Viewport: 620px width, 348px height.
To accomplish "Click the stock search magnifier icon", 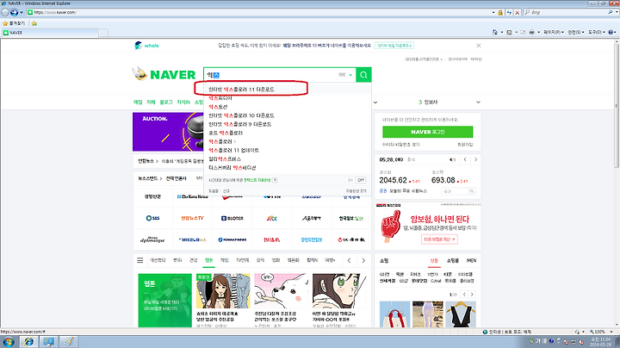I will (x=471, y=191).
